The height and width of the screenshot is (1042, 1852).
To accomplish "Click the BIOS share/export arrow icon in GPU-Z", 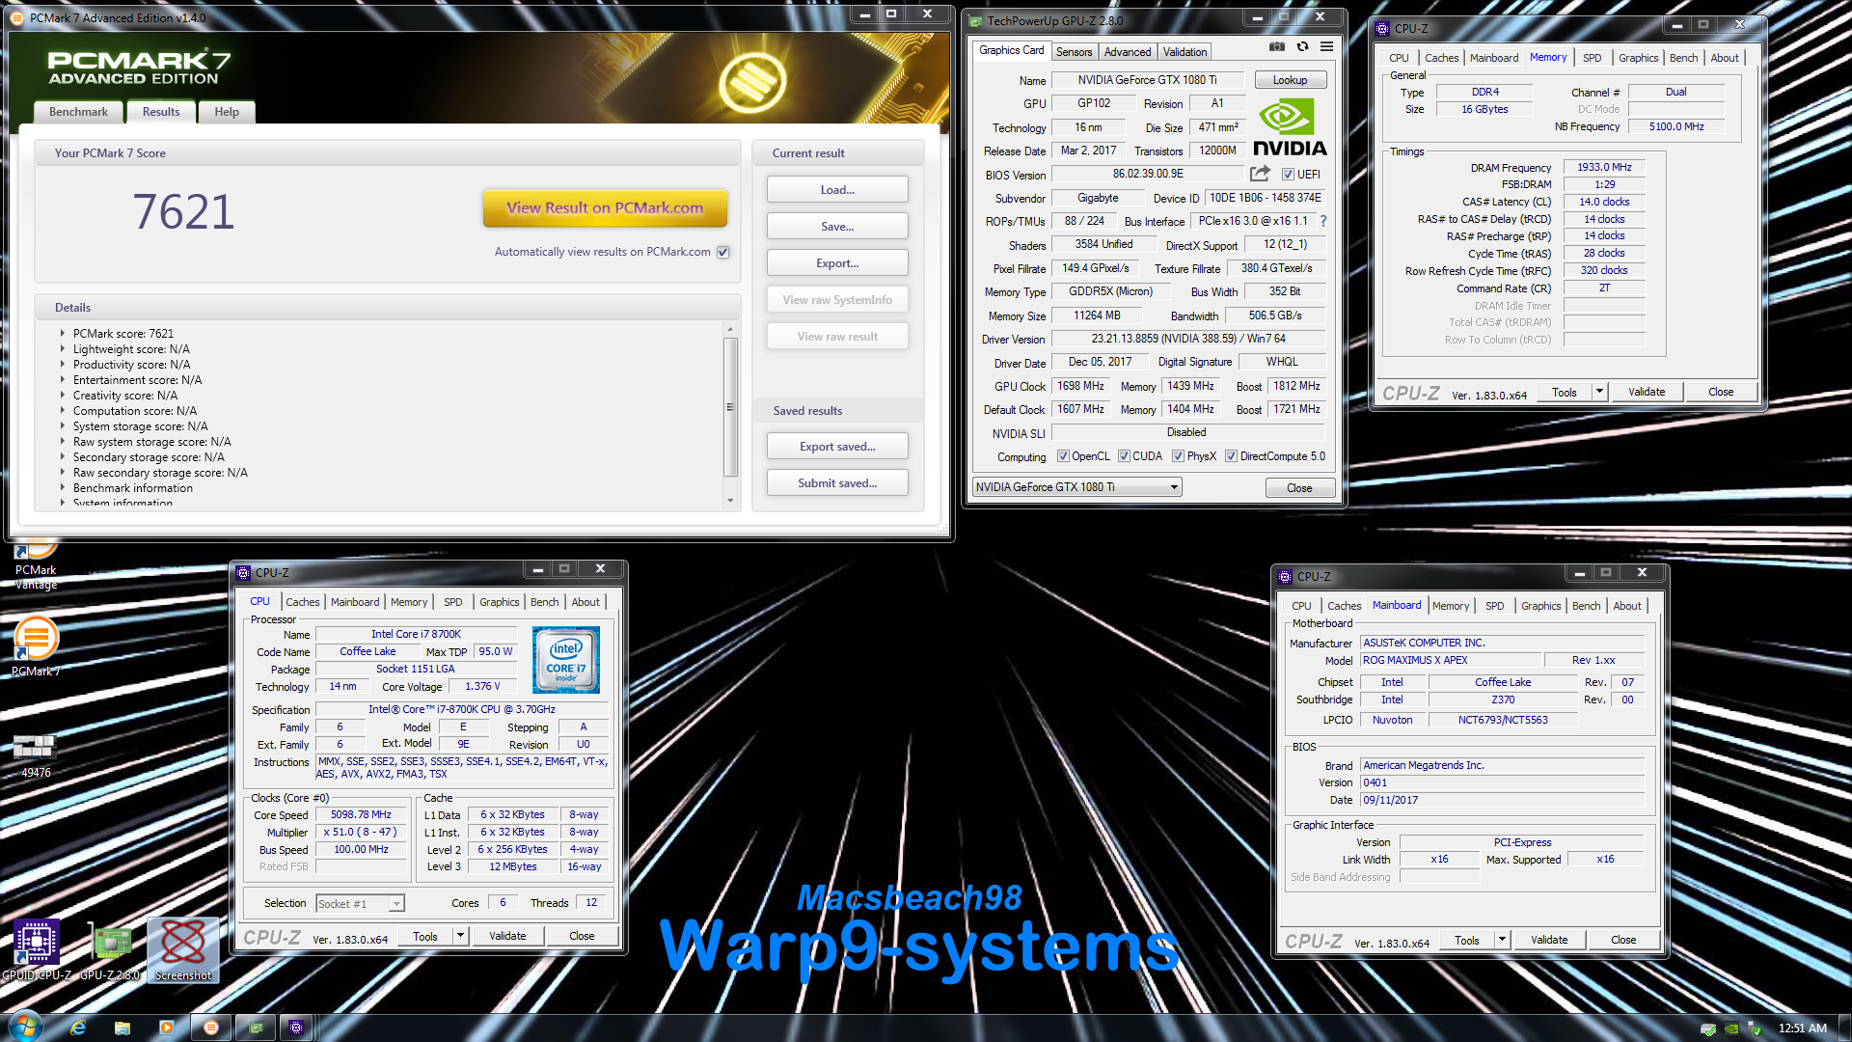I will click(1260, 174).
